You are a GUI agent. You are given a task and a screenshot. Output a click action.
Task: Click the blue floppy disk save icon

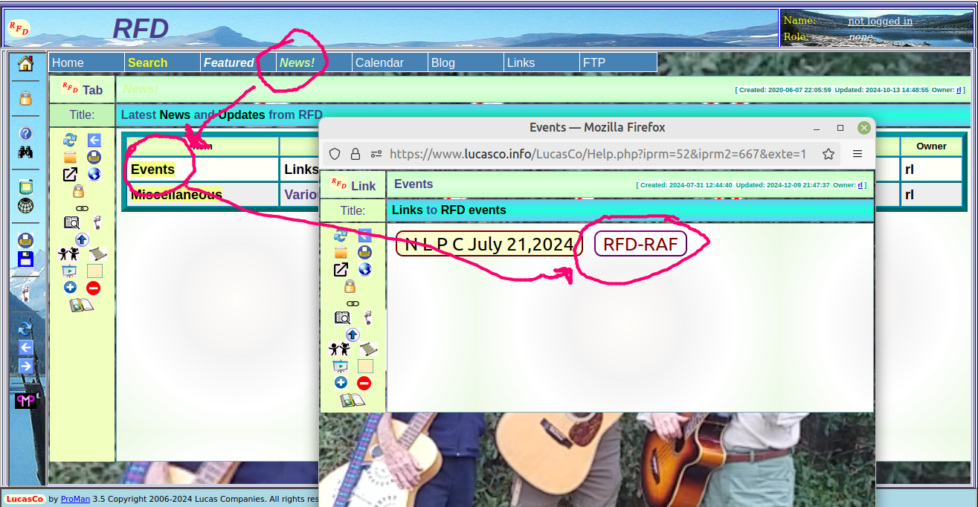pyautogui.click(x=25, y=259)
